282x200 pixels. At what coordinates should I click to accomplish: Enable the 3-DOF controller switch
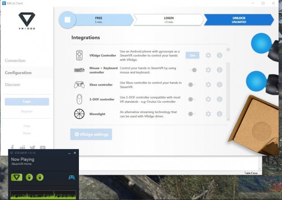click(192, 99)
